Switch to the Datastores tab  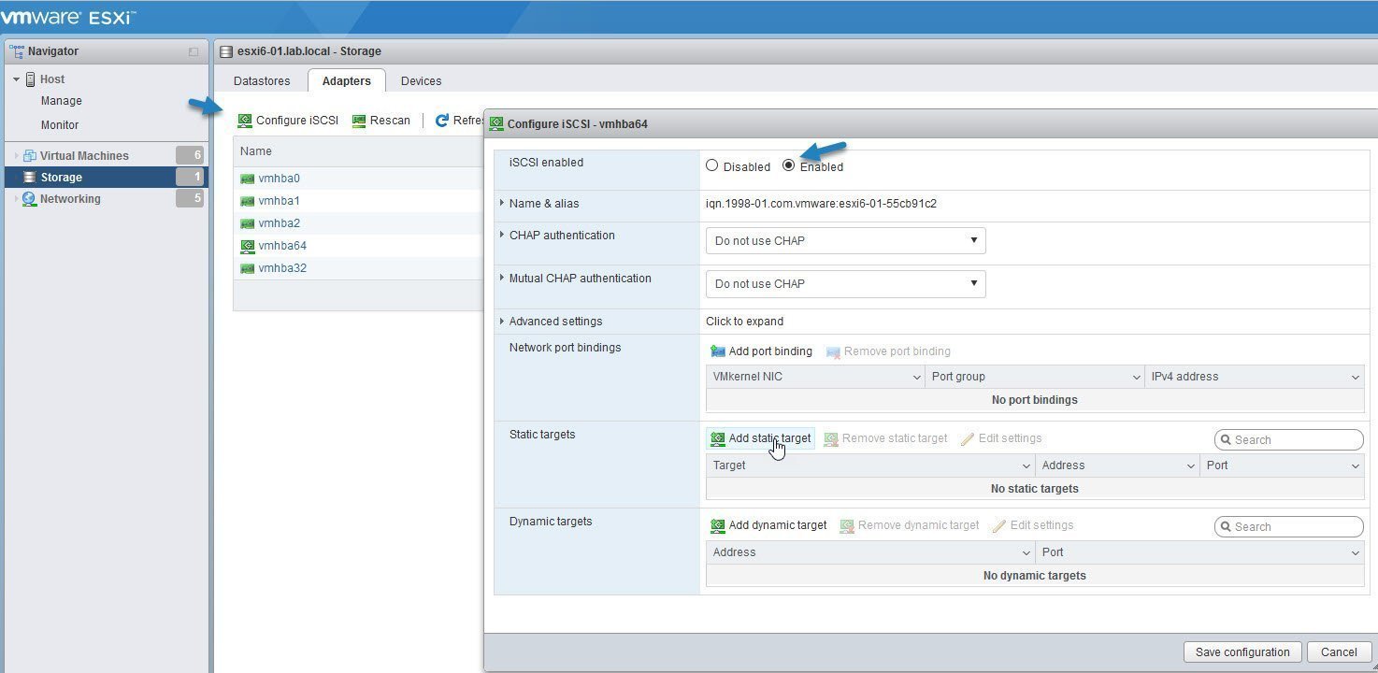pyautogui.click(x=262, y=81)
